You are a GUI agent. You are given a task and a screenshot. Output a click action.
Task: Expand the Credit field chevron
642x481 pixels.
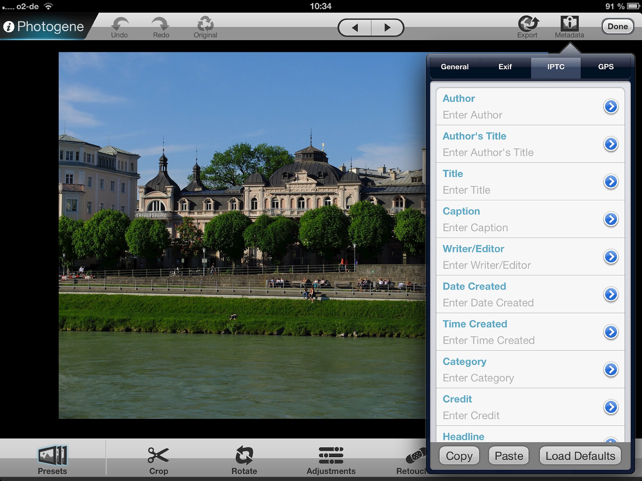[611, 407]
